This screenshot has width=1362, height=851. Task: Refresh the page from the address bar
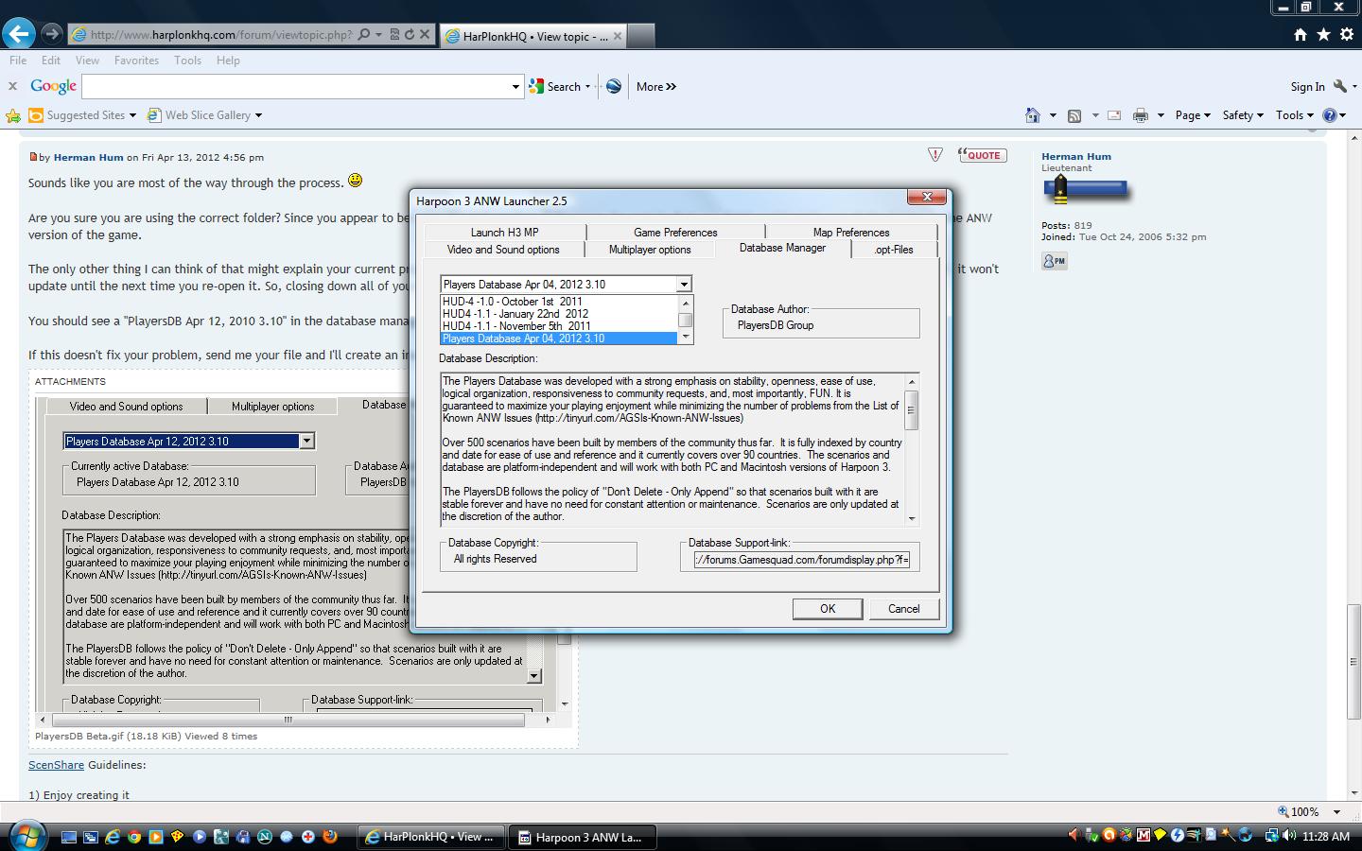point(410,35)
